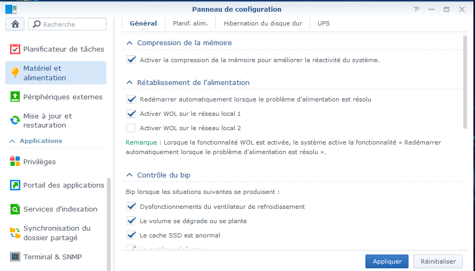
Task: Open Mise à jour et restauration icon
Action: click(x=15, y=121)
